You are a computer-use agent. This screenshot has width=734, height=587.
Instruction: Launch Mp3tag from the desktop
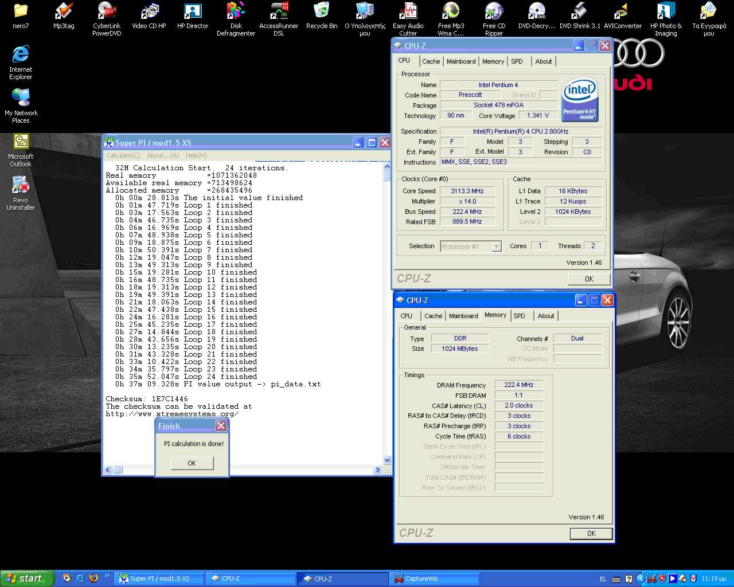[x=64, y=15]
